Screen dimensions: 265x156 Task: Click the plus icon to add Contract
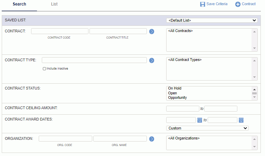(238, 4)
